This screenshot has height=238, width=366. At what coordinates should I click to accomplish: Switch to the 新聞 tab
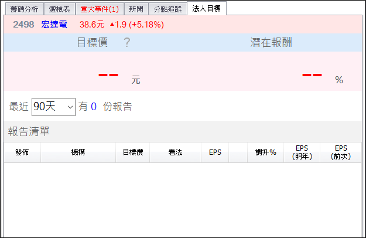click(136, 9)
